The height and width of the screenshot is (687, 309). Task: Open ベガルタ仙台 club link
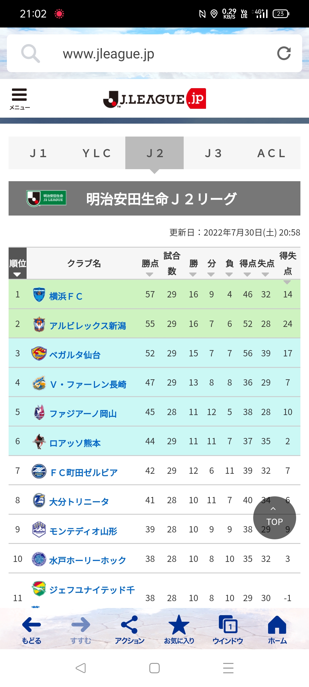(75, 355)
